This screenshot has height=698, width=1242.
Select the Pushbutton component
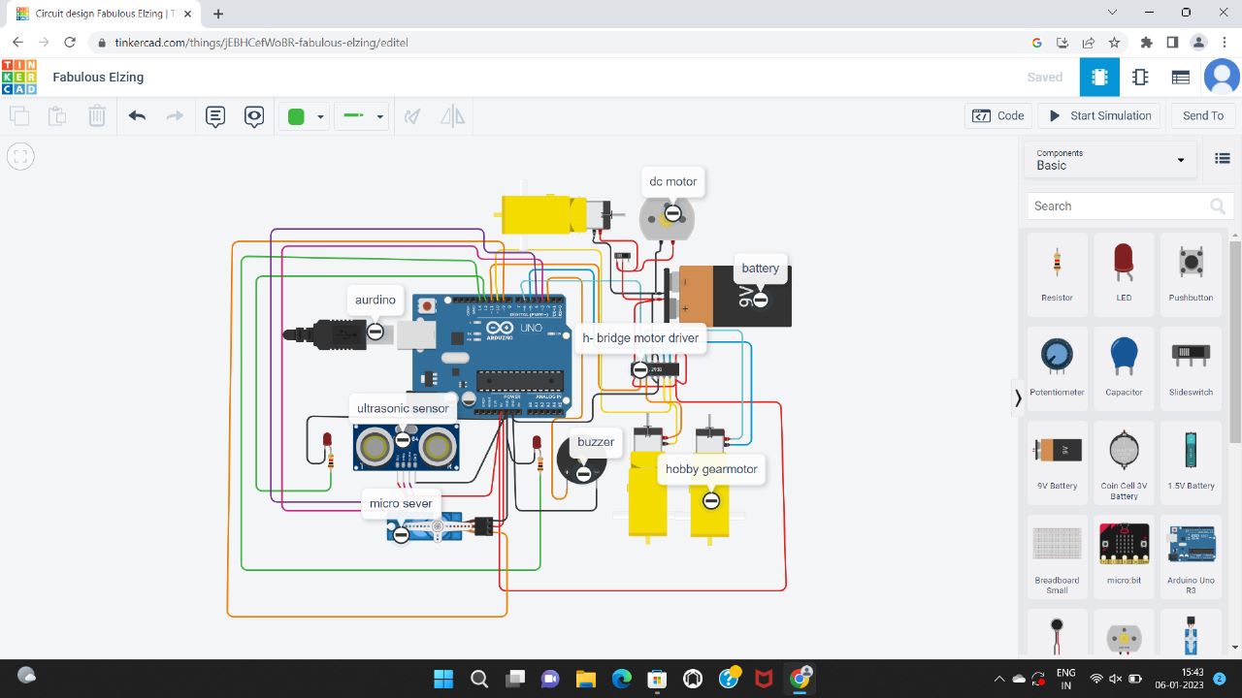click(x=1191, y=274)
